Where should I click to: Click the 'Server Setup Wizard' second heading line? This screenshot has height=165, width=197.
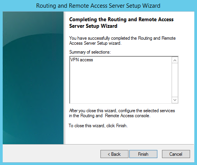[x=93, y=26]
